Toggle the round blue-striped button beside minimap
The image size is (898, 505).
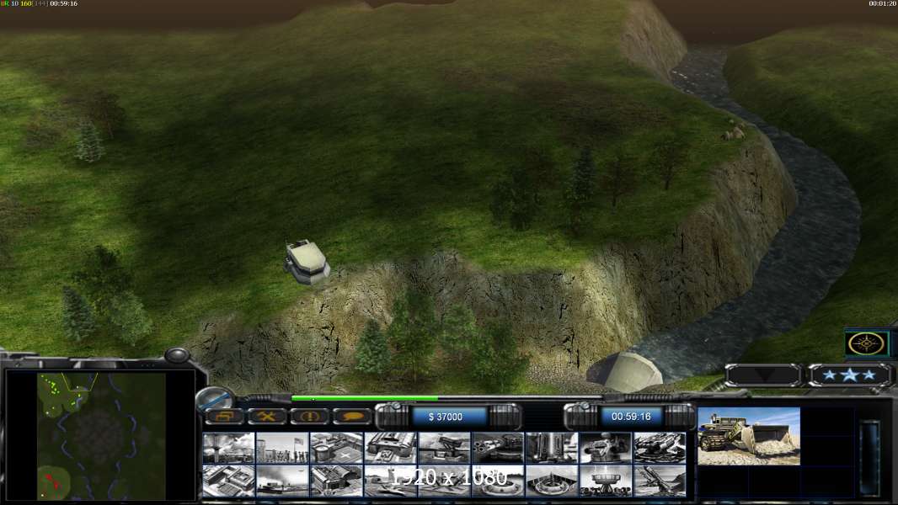(215, 398)
